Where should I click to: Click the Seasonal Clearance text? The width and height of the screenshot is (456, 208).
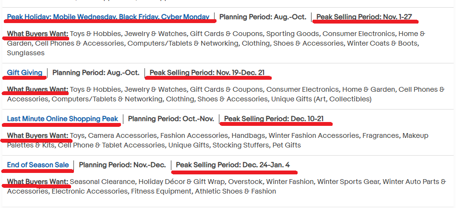[x=102, y=182]
